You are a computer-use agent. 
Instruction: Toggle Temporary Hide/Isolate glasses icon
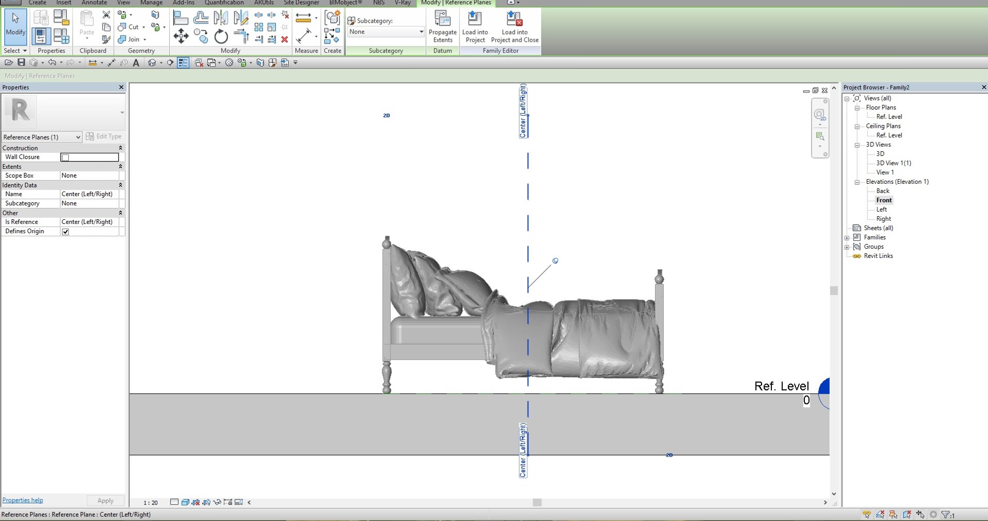coord(217,502)
